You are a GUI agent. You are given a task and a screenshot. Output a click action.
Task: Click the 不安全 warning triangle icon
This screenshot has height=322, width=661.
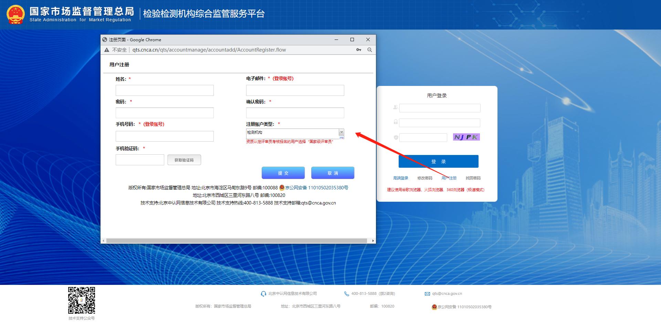click(x=107, y=50)
